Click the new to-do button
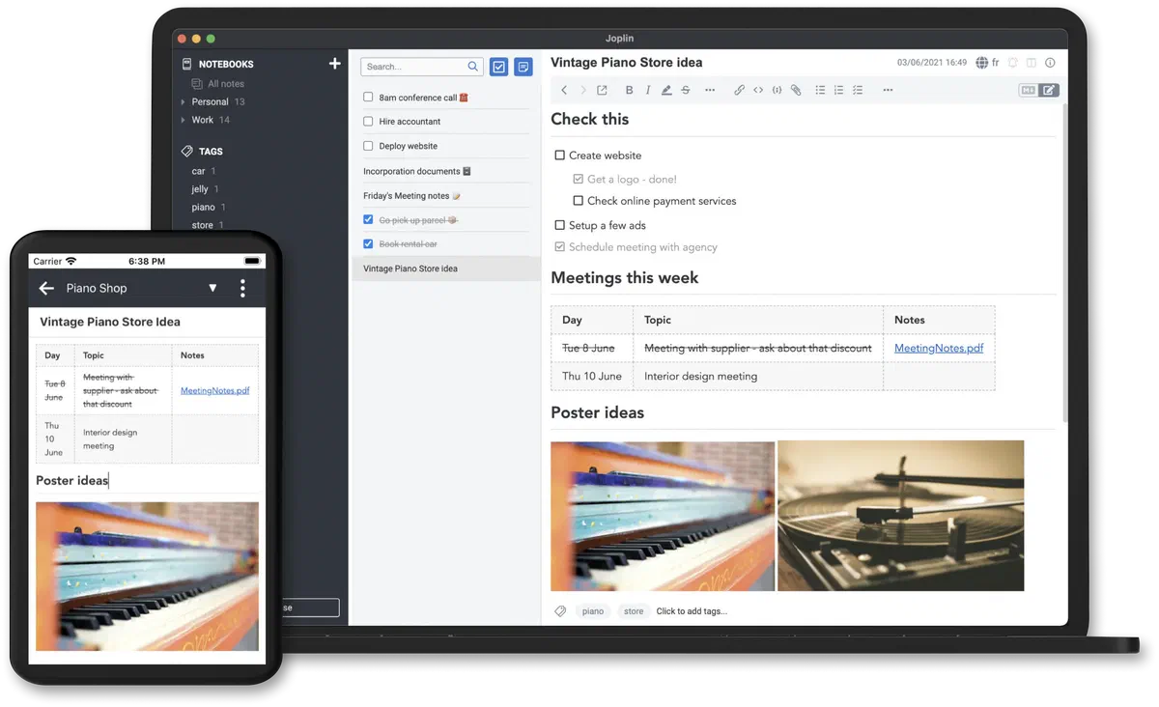Viewport: 1159px width, 707px height. coord(498,67)
